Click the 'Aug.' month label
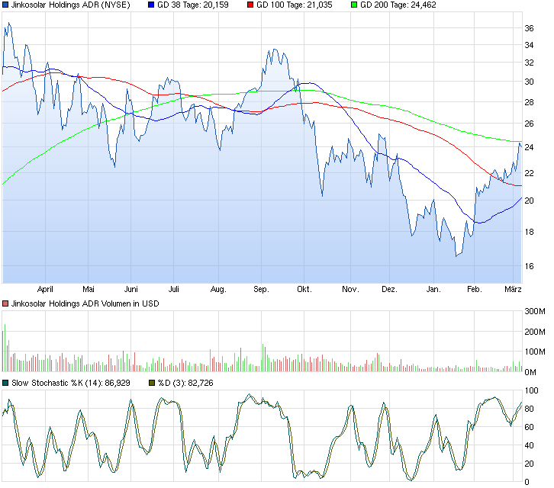Viewport: 554px width, 488px height. [218, 290]
